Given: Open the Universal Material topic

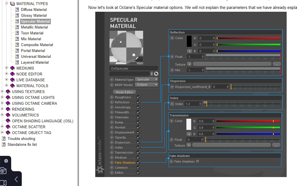Looking at the screenshot, I should point(36,56).
